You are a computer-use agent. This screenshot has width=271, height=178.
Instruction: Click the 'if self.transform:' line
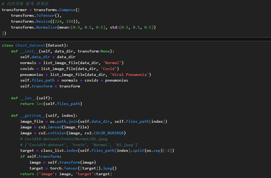coord(41,156)
